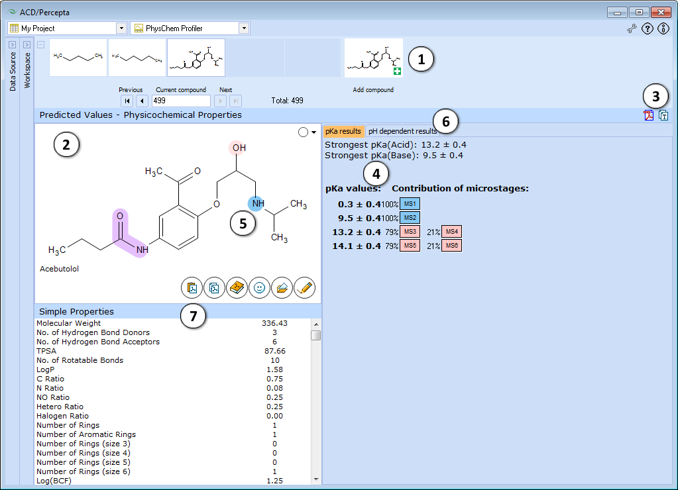Click the open structure file icon
Image resolution: width=678 pixels, height=490 pixels.
(282, 288)
